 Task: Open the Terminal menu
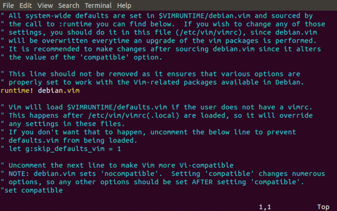(x=99, y=6)
